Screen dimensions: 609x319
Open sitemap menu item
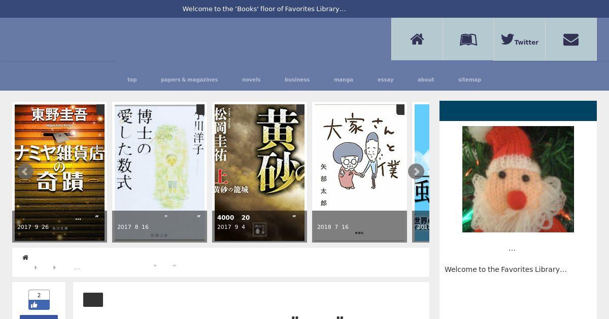tap(469, 79)
